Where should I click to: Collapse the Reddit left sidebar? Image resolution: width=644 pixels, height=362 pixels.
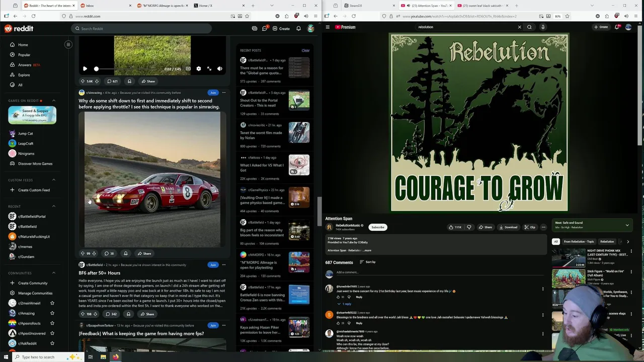pyautogui.click(x=68, y=45)
